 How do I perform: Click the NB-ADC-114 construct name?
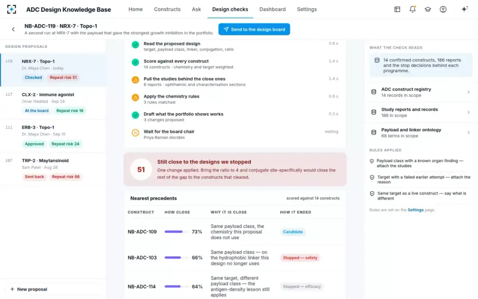[142, 286]
